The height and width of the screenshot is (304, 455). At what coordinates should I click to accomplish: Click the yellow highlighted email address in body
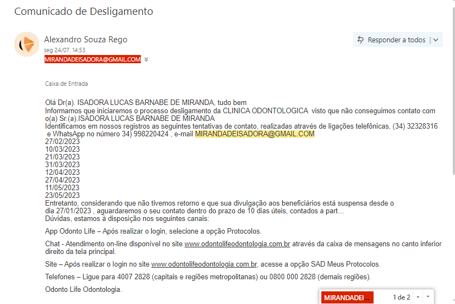click(x=255, y=134)
